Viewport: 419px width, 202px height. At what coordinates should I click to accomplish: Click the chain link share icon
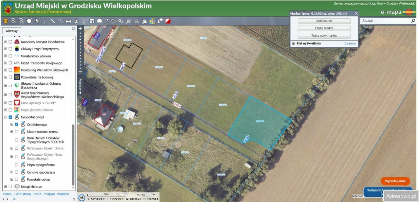[x=61, y=21]
